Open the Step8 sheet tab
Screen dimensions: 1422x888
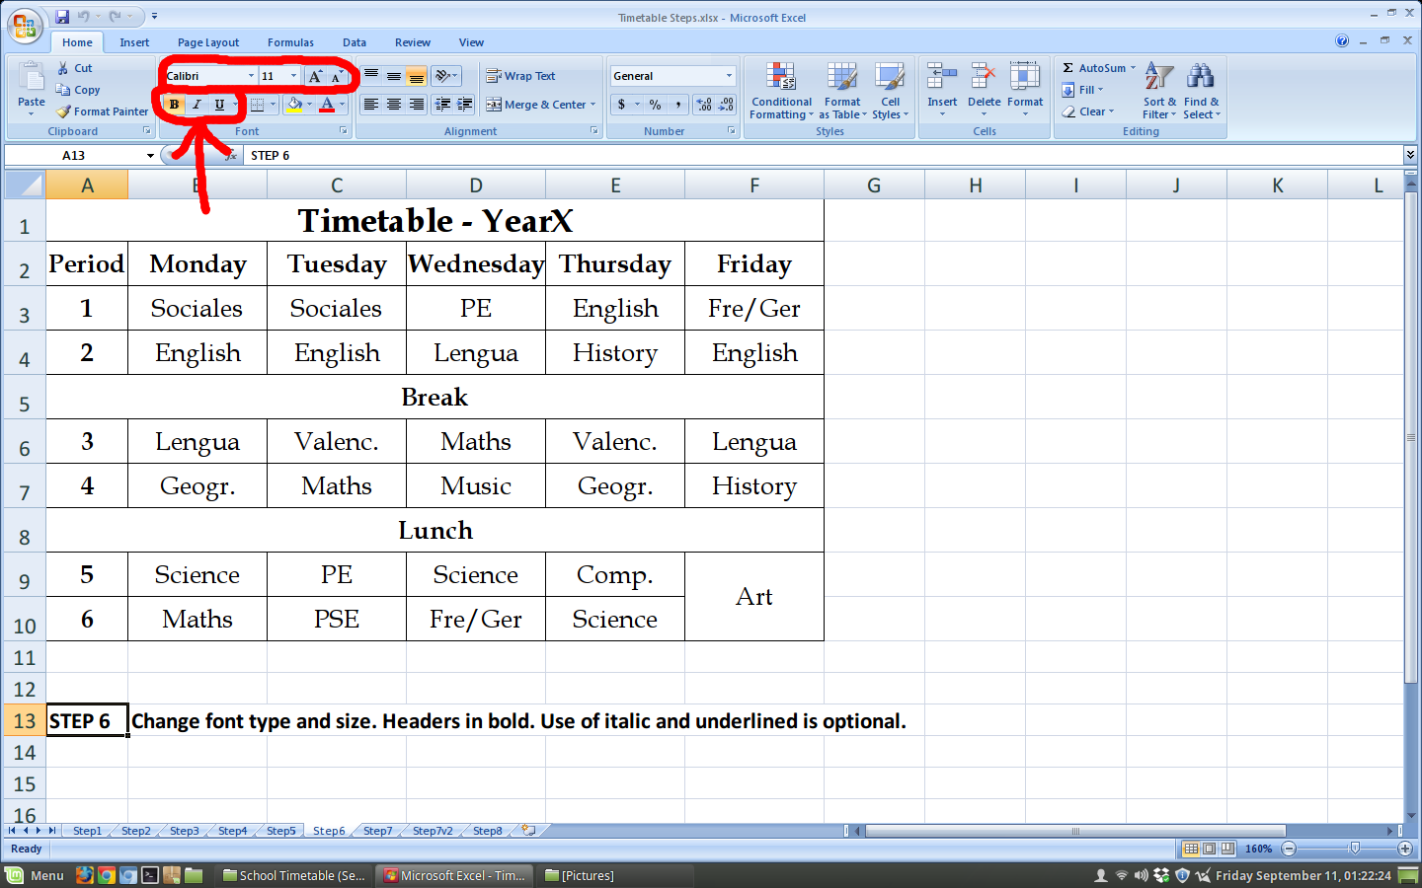(x=486, y=831)
